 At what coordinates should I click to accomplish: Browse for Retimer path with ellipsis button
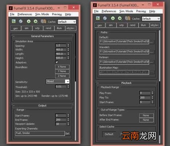tap(152, 62)
